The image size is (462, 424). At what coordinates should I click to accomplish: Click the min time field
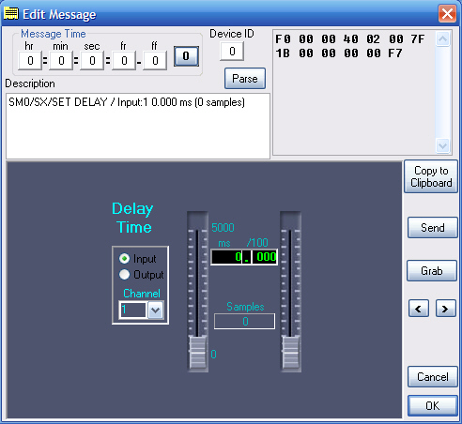[x=61, y=60]
